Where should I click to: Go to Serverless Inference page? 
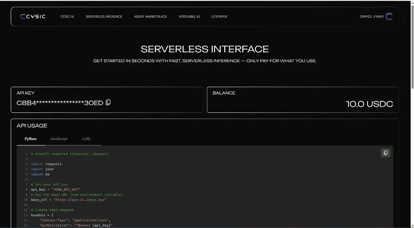click(x=104, y=17)
